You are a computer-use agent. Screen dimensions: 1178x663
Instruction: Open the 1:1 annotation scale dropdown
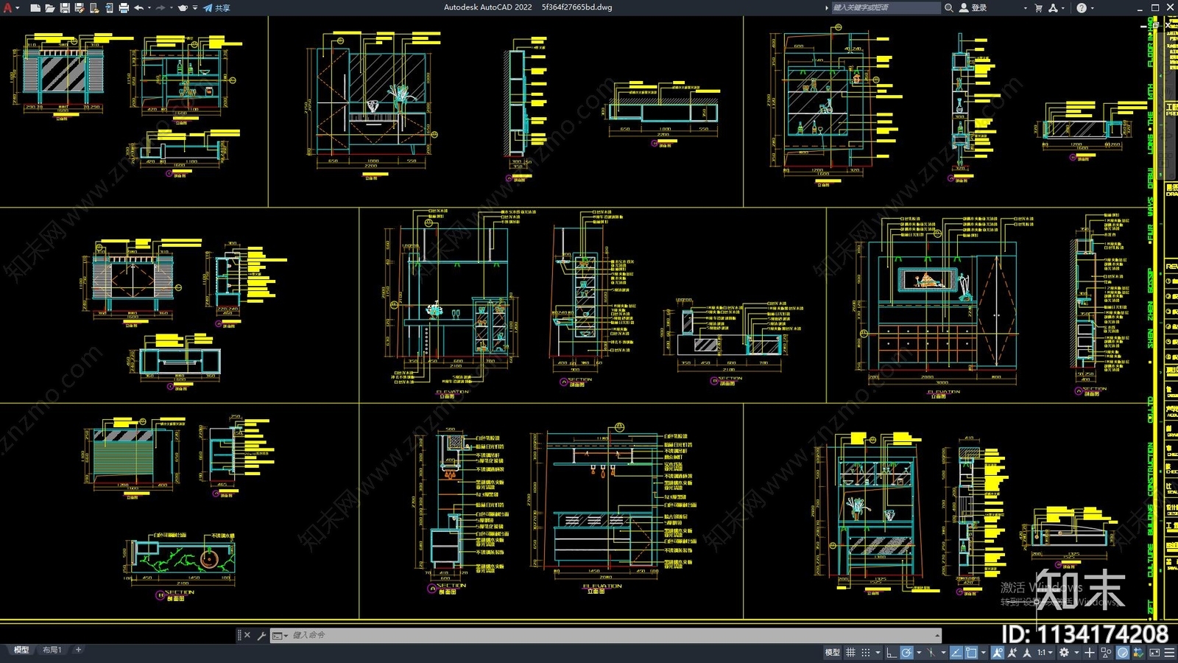1045,653
